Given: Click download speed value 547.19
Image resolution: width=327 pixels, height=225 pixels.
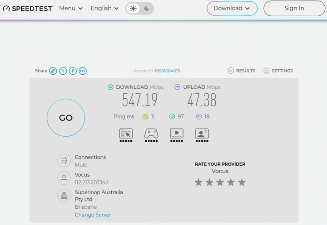Looking at the screenshot, I should (x=140, y=100).
